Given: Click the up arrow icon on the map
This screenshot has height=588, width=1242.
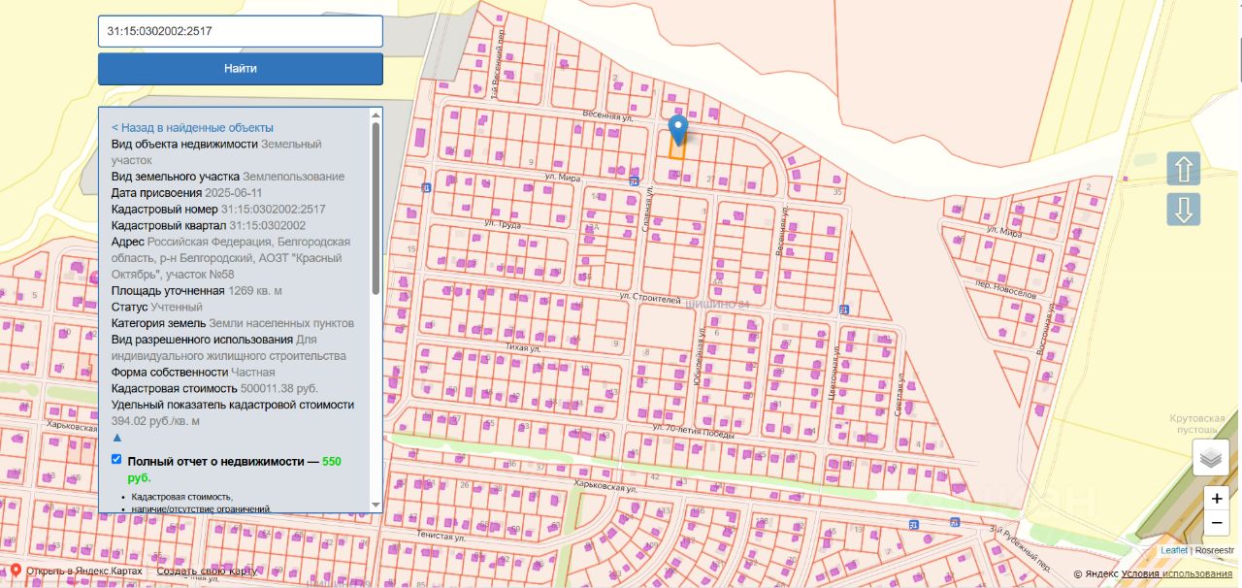Looking at the screenshot, I should tap(1184, 169).
